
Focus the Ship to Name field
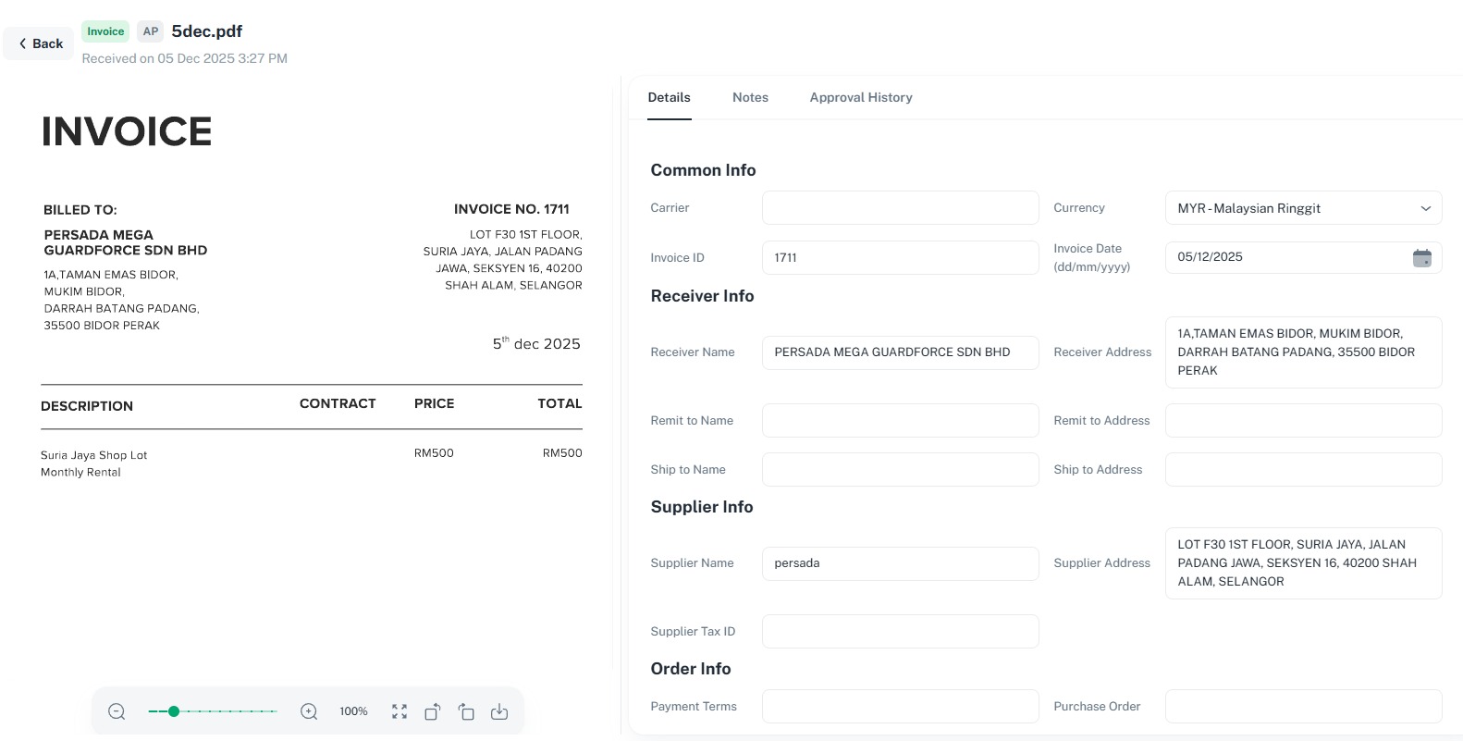pyautogui.click(x=900, y=470)
